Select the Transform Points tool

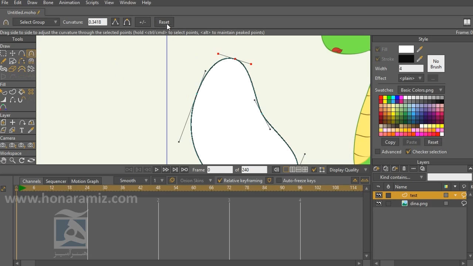pyautogui.click(x=13, y=53)
